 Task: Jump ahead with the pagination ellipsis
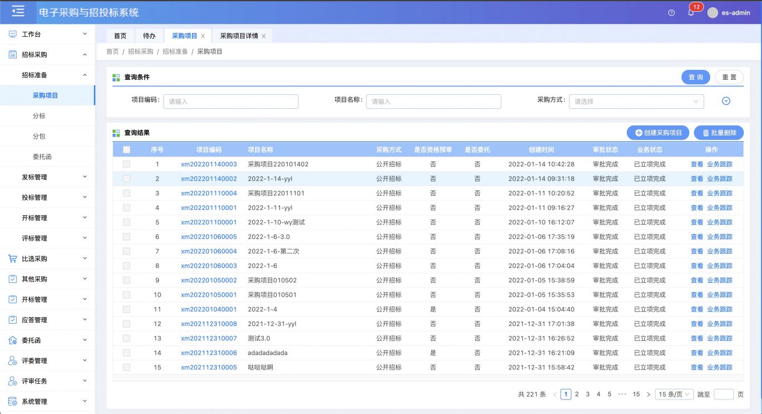click(x=623, y=394)
